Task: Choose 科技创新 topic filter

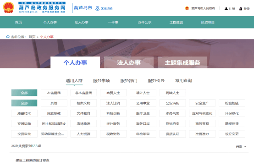Action: pos(113,113)
